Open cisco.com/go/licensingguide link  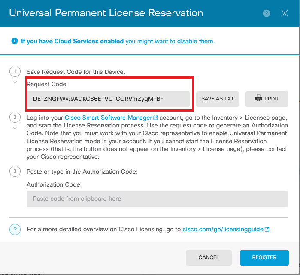click(223, 229)
